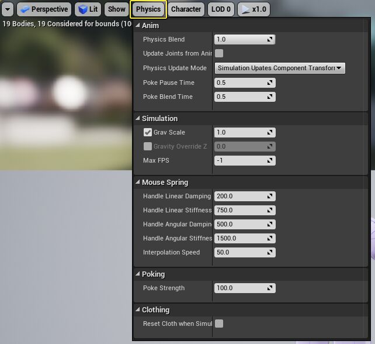This screenshot has height=344, width=375.
Task: Uncheck the Grav Scale checkbox
Action: pos(148,132)
